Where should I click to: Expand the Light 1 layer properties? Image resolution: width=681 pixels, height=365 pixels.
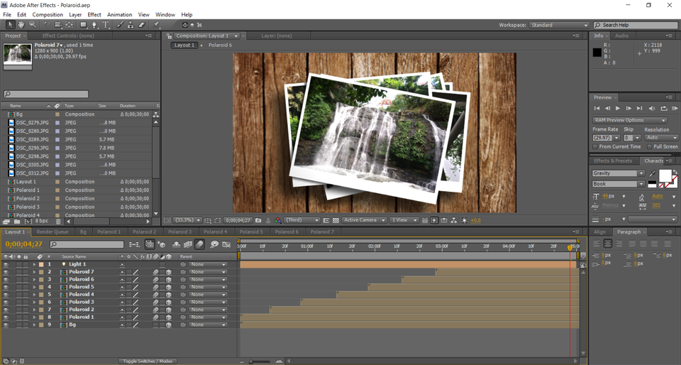click(x=33, y=264)
